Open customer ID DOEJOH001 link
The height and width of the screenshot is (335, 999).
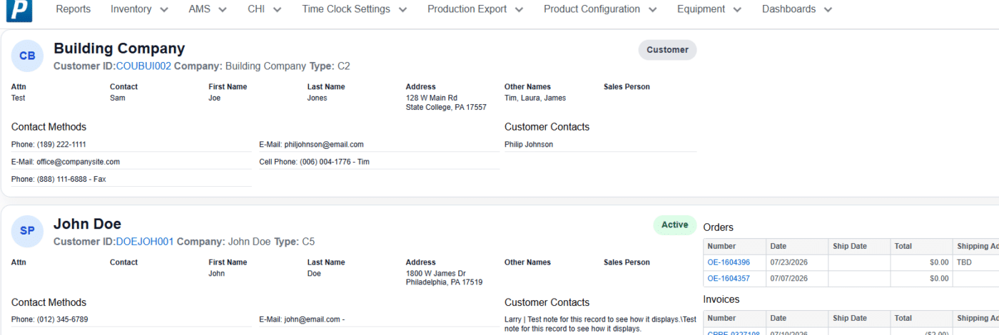[x=145, y=242]
